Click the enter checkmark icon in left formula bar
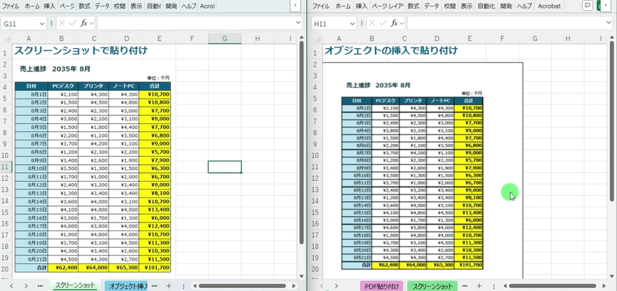Viewport: 617px width, 291px height. (73, 23)
